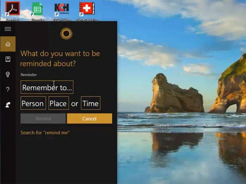This screenshot has height=184, width=246.
Task: Click the Cortana ring logo
Action: 66,33
